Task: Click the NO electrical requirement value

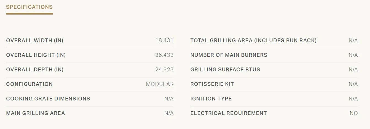Action: tap(354, 113)
